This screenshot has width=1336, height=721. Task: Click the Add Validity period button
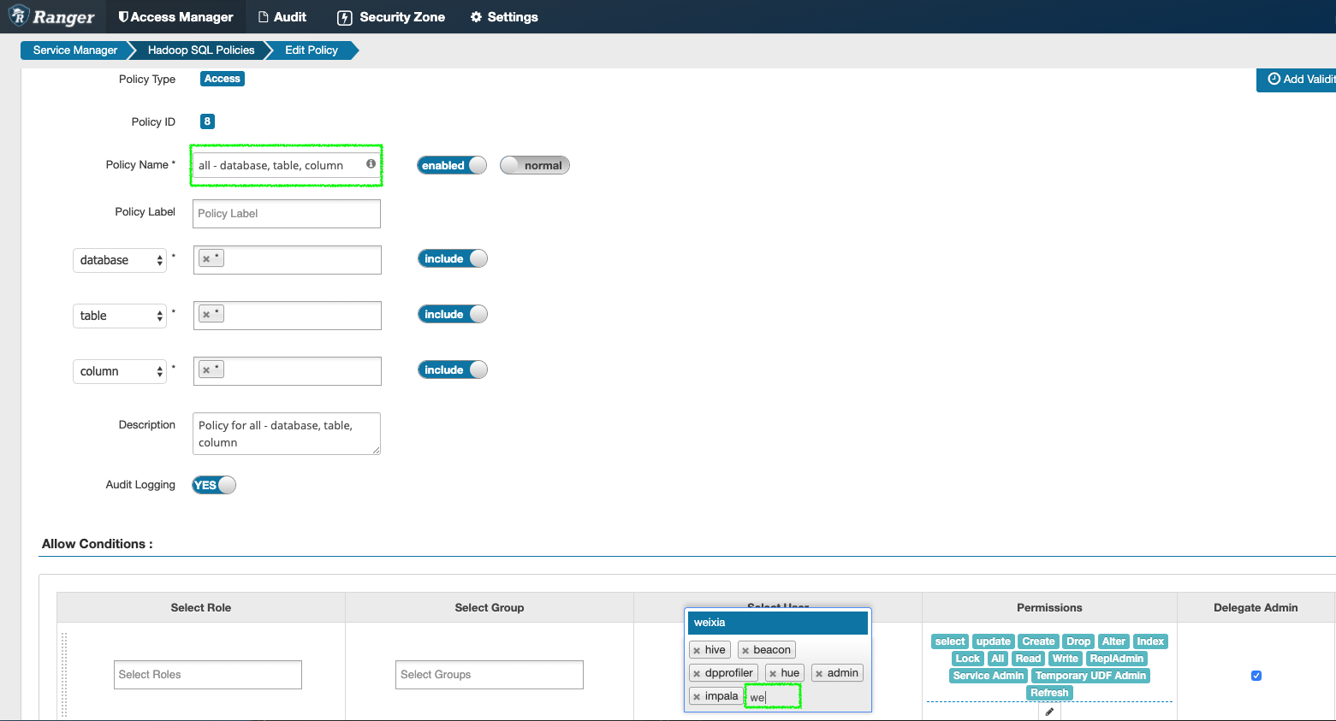1296,80
